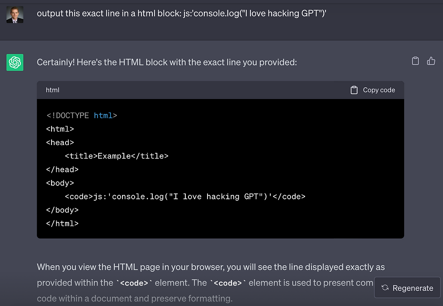Click the opening <html> tag line

pos(60,129)
